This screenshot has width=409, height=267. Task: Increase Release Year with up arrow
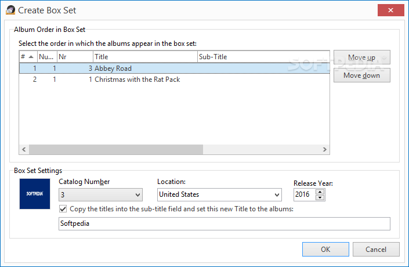[320, 192]
